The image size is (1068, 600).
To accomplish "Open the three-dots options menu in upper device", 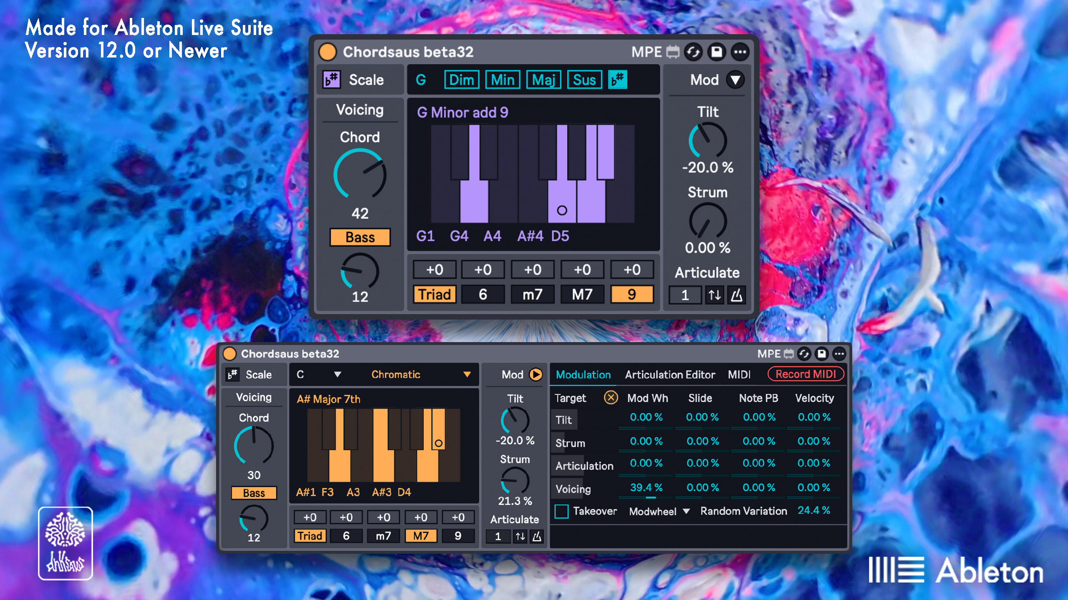I will point(740,52).
